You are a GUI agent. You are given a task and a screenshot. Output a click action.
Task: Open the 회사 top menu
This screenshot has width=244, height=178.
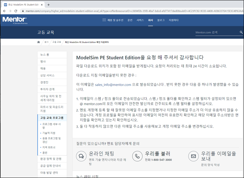tap(150, 20)
